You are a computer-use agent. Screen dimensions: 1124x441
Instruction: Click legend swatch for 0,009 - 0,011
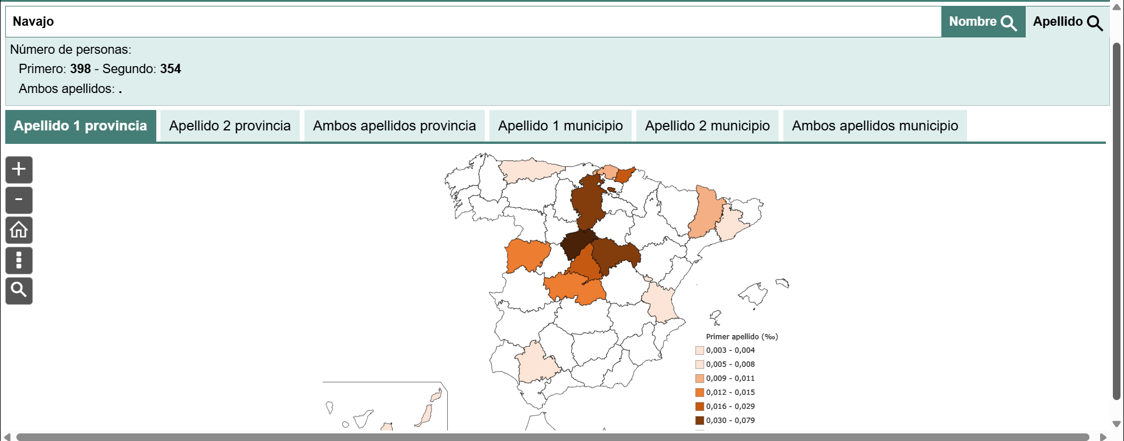(x=700, y=378)
